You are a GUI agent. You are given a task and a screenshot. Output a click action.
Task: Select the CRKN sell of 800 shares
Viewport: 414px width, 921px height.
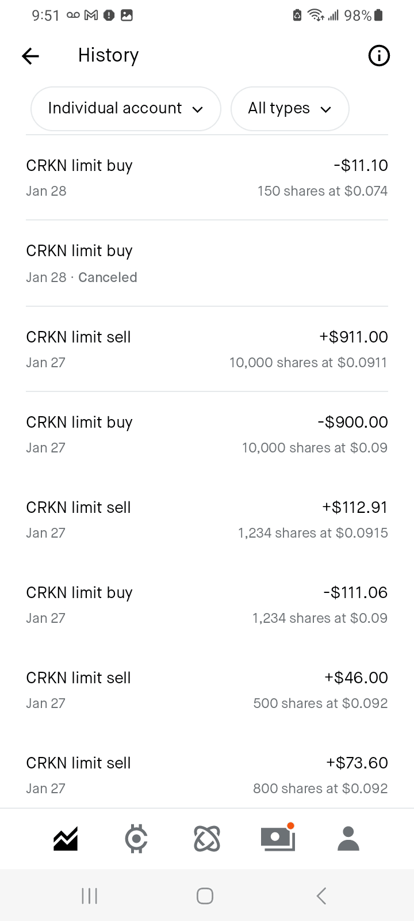click(207, 775)
